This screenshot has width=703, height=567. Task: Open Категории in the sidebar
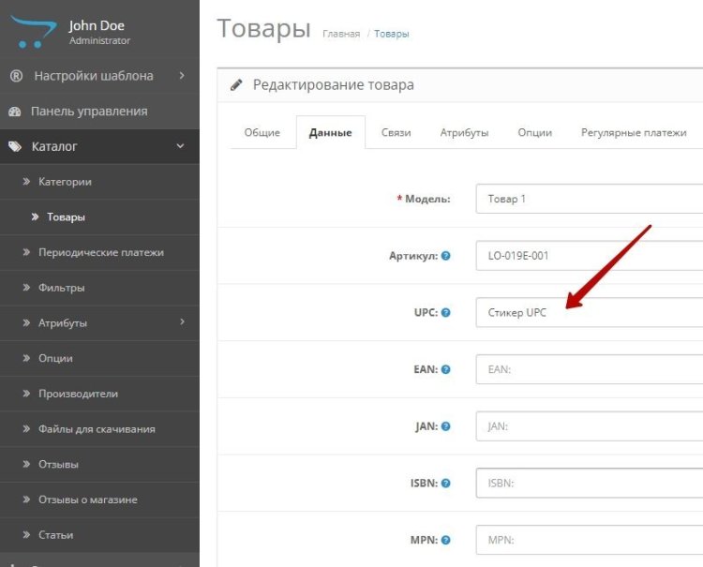coord(65,182)
